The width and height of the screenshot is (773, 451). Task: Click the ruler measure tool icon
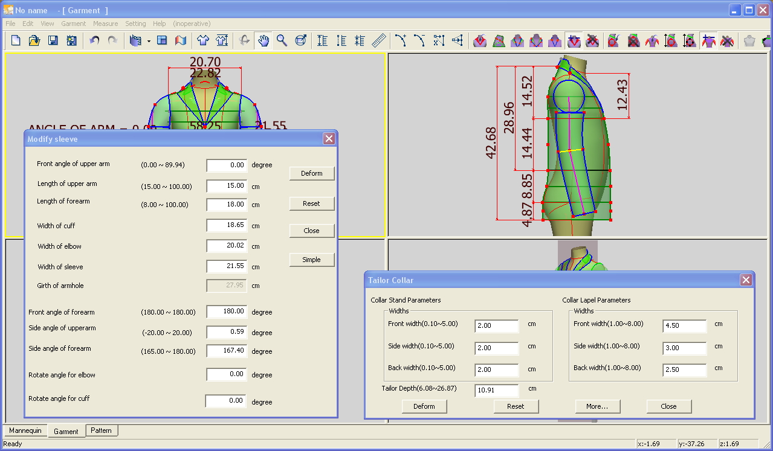[379, 40]
